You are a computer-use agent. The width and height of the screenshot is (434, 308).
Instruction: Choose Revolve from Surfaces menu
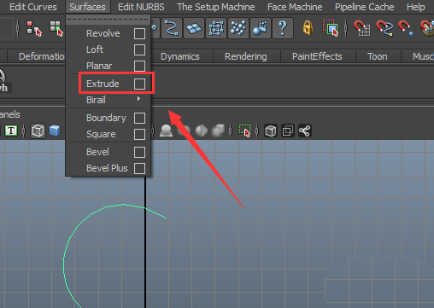point(103,33)
